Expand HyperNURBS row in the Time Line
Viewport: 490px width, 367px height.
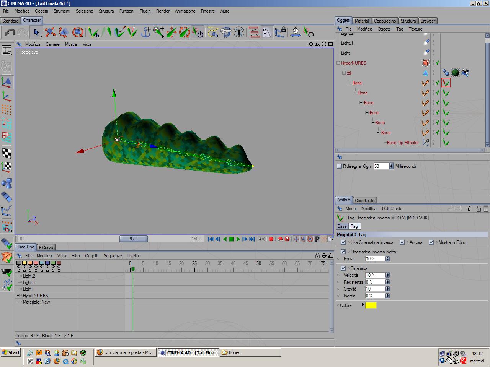(18, 296)
